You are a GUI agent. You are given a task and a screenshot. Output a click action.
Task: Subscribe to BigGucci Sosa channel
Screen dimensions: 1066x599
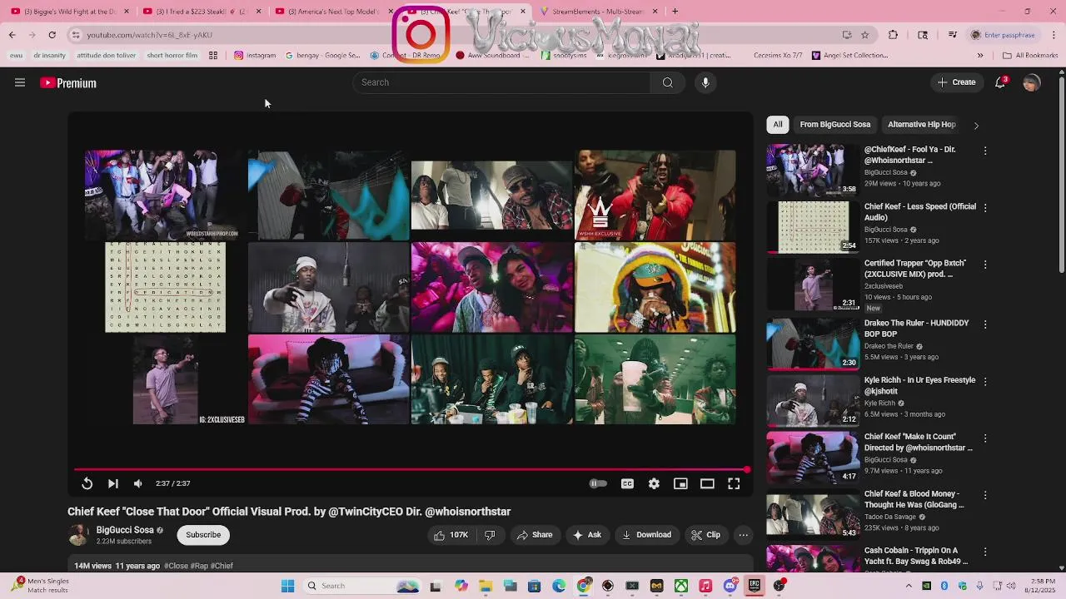click(203, 535)
